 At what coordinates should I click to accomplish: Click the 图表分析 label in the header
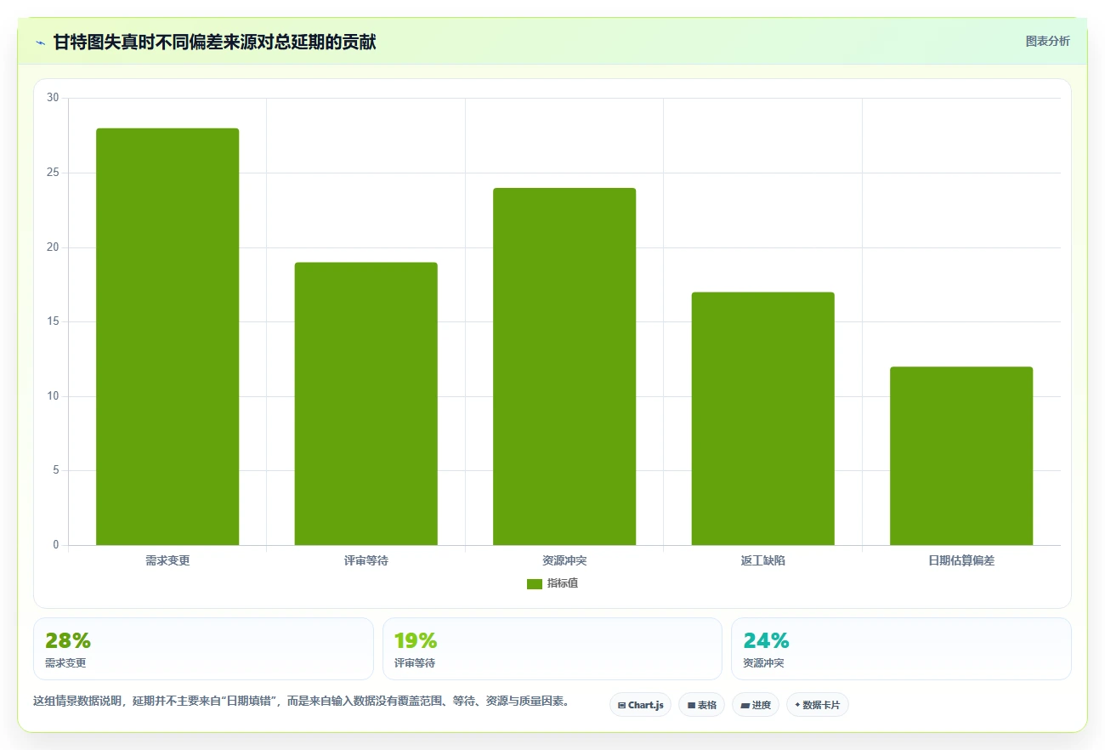(x=1047, y=41)
